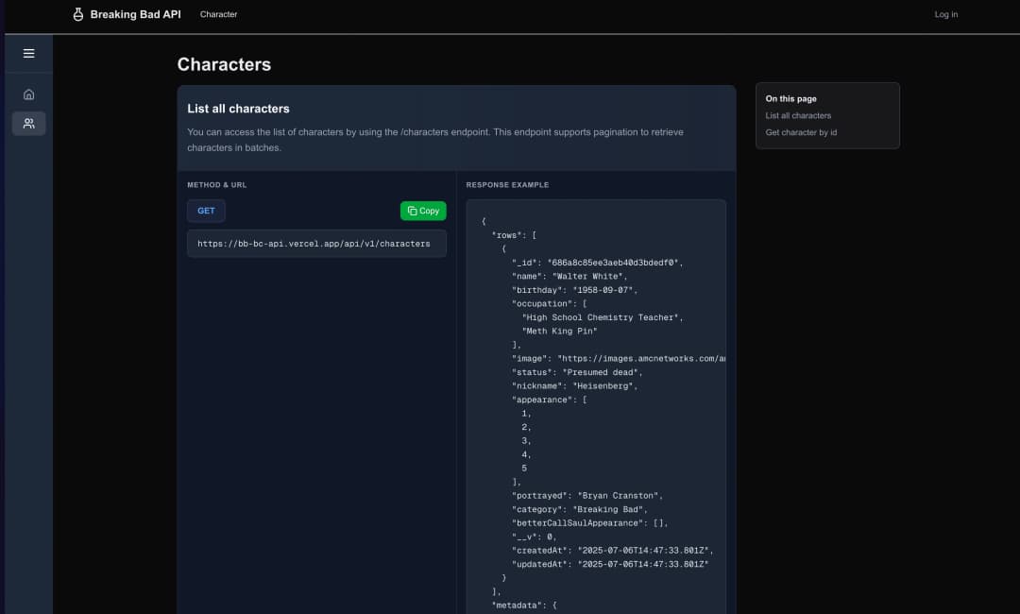Click the "occupation" key line
The height and width of the screenshot is (614, 1020).
(549, 304)
